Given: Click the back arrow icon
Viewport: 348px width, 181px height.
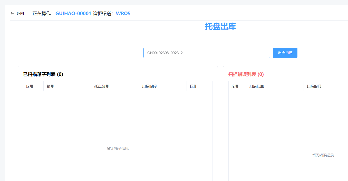Looking at the screenshot, I should 12,14.
